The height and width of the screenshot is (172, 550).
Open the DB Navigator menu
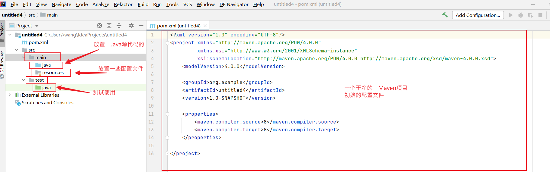[234, 4]
